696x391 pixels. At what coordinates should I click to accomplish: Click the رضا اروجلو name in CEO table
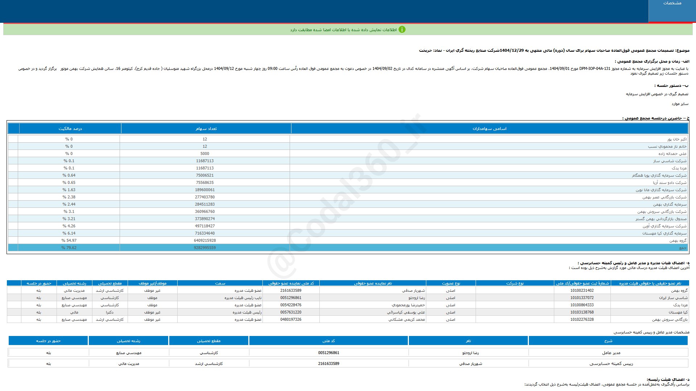pos(470,353)
